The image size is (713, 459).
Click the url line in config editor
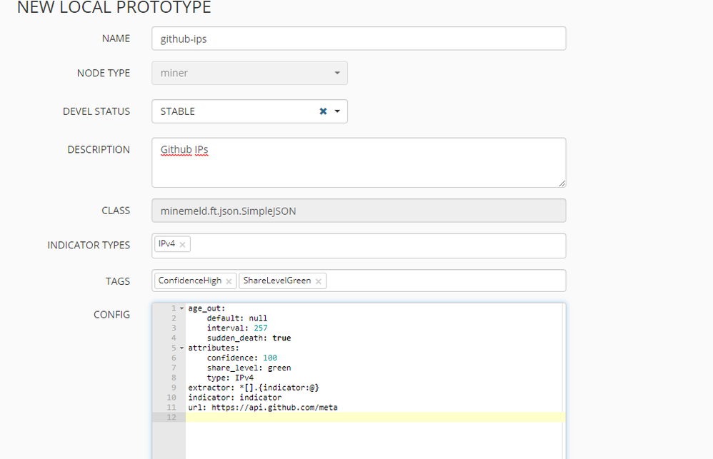pyautogui.click(x=262, y=408)
